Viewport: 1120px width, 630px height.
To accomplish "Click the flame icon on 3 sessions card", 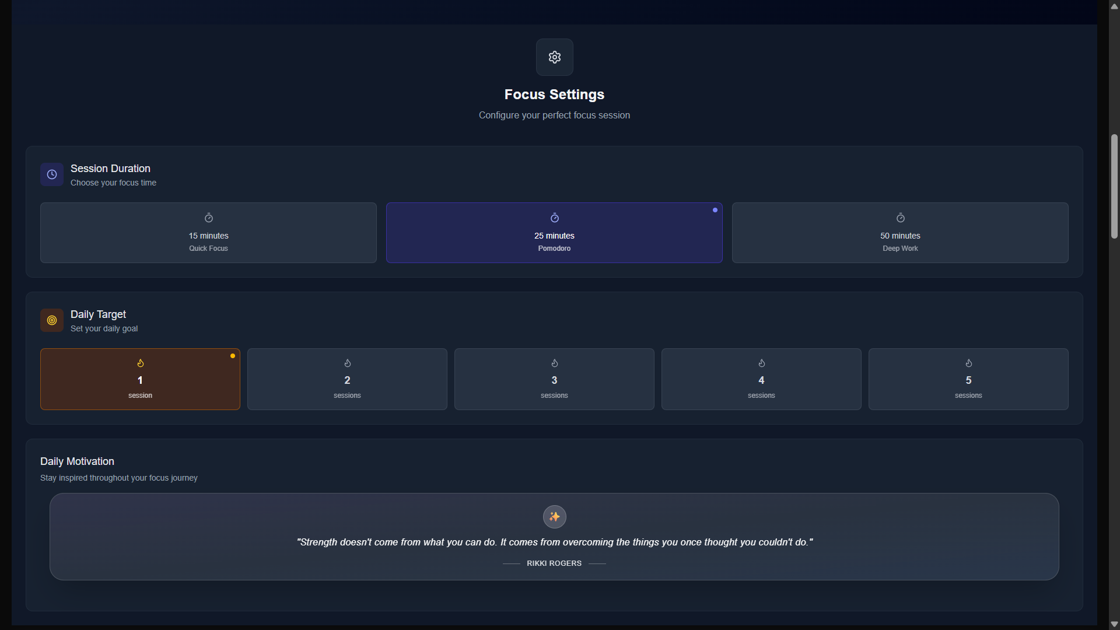I will coord(554,363).
